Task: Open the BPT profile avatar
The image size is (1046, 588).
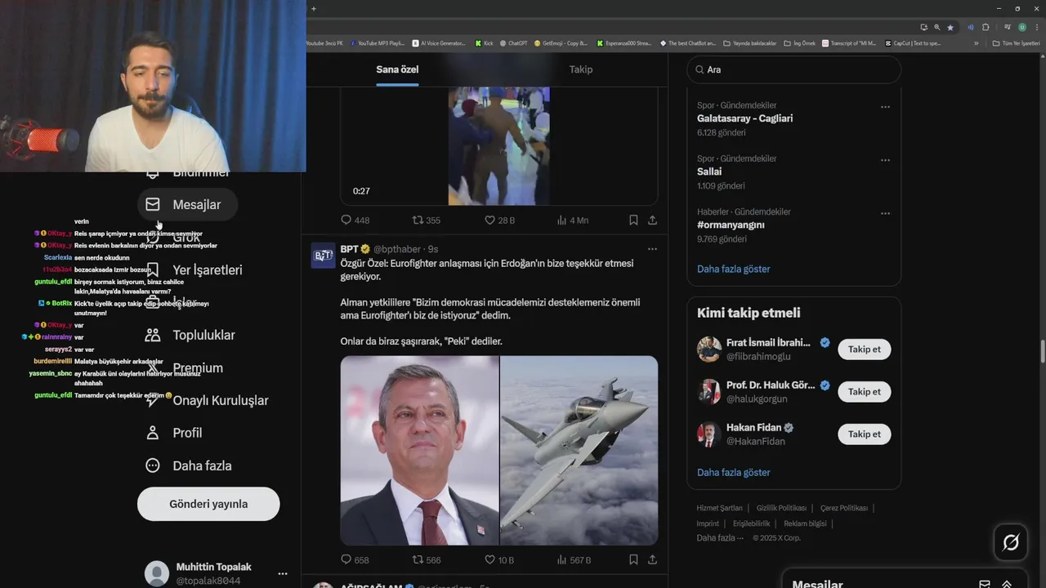Action: tap(324, 255)
